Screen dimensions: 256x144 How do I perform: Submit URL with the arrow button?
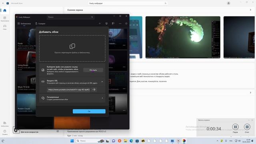click(x=94, y=90)
